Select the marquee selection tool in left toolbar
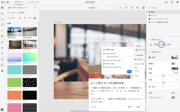The width and height of the screenshot is (180, 112). coord(2,19)
